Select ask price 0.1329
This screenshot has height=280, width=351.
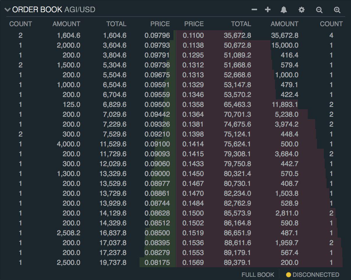pyautogui.click(x=193, y=85)
